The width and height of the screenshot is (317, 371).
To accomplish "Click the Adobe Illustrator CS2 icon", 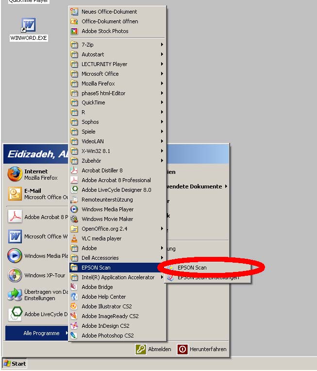I will click(74, 306).
